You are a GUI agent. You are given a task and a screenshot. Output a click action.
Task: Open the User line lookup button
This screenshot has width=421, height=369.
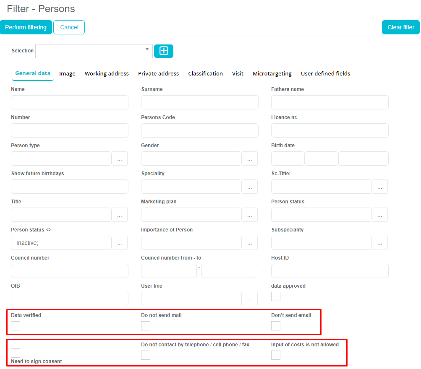click(x=250, y=299)
